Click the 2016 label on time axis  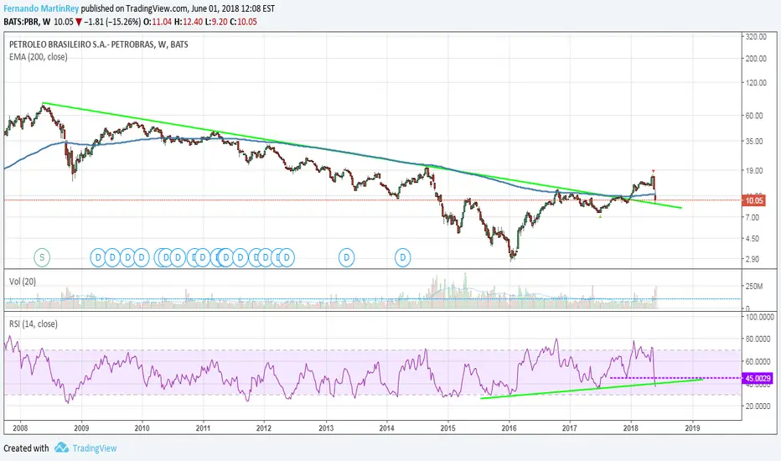[x=509, y=427]
